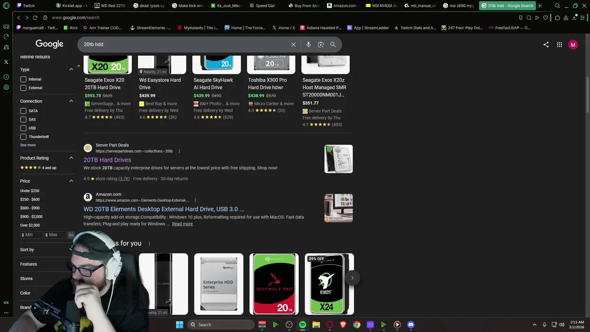Go back with the browser back arrow

(x=18, y=18)
